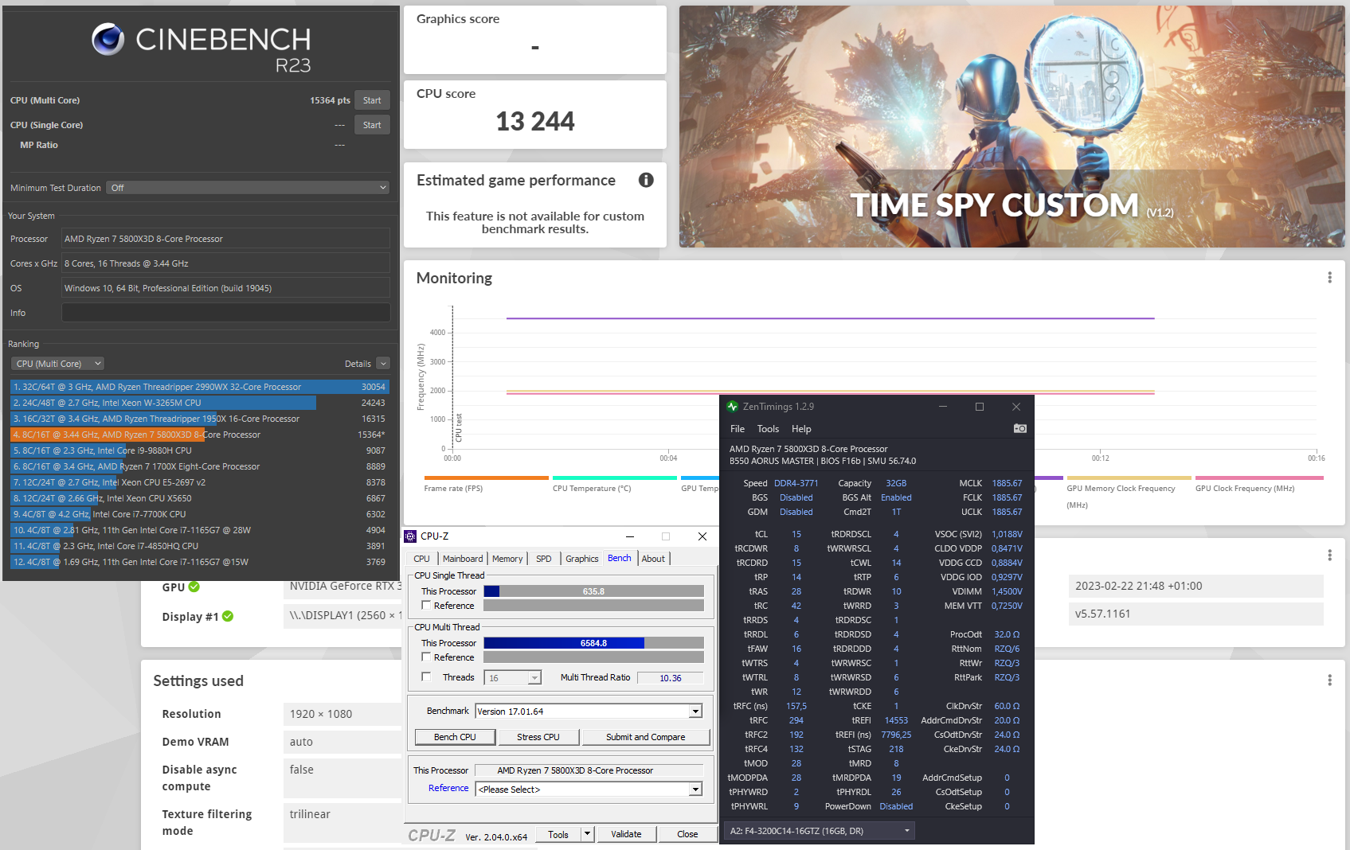
Task: Start the CPU (Multi Core) Cinebench test
Action: [372, 100]
